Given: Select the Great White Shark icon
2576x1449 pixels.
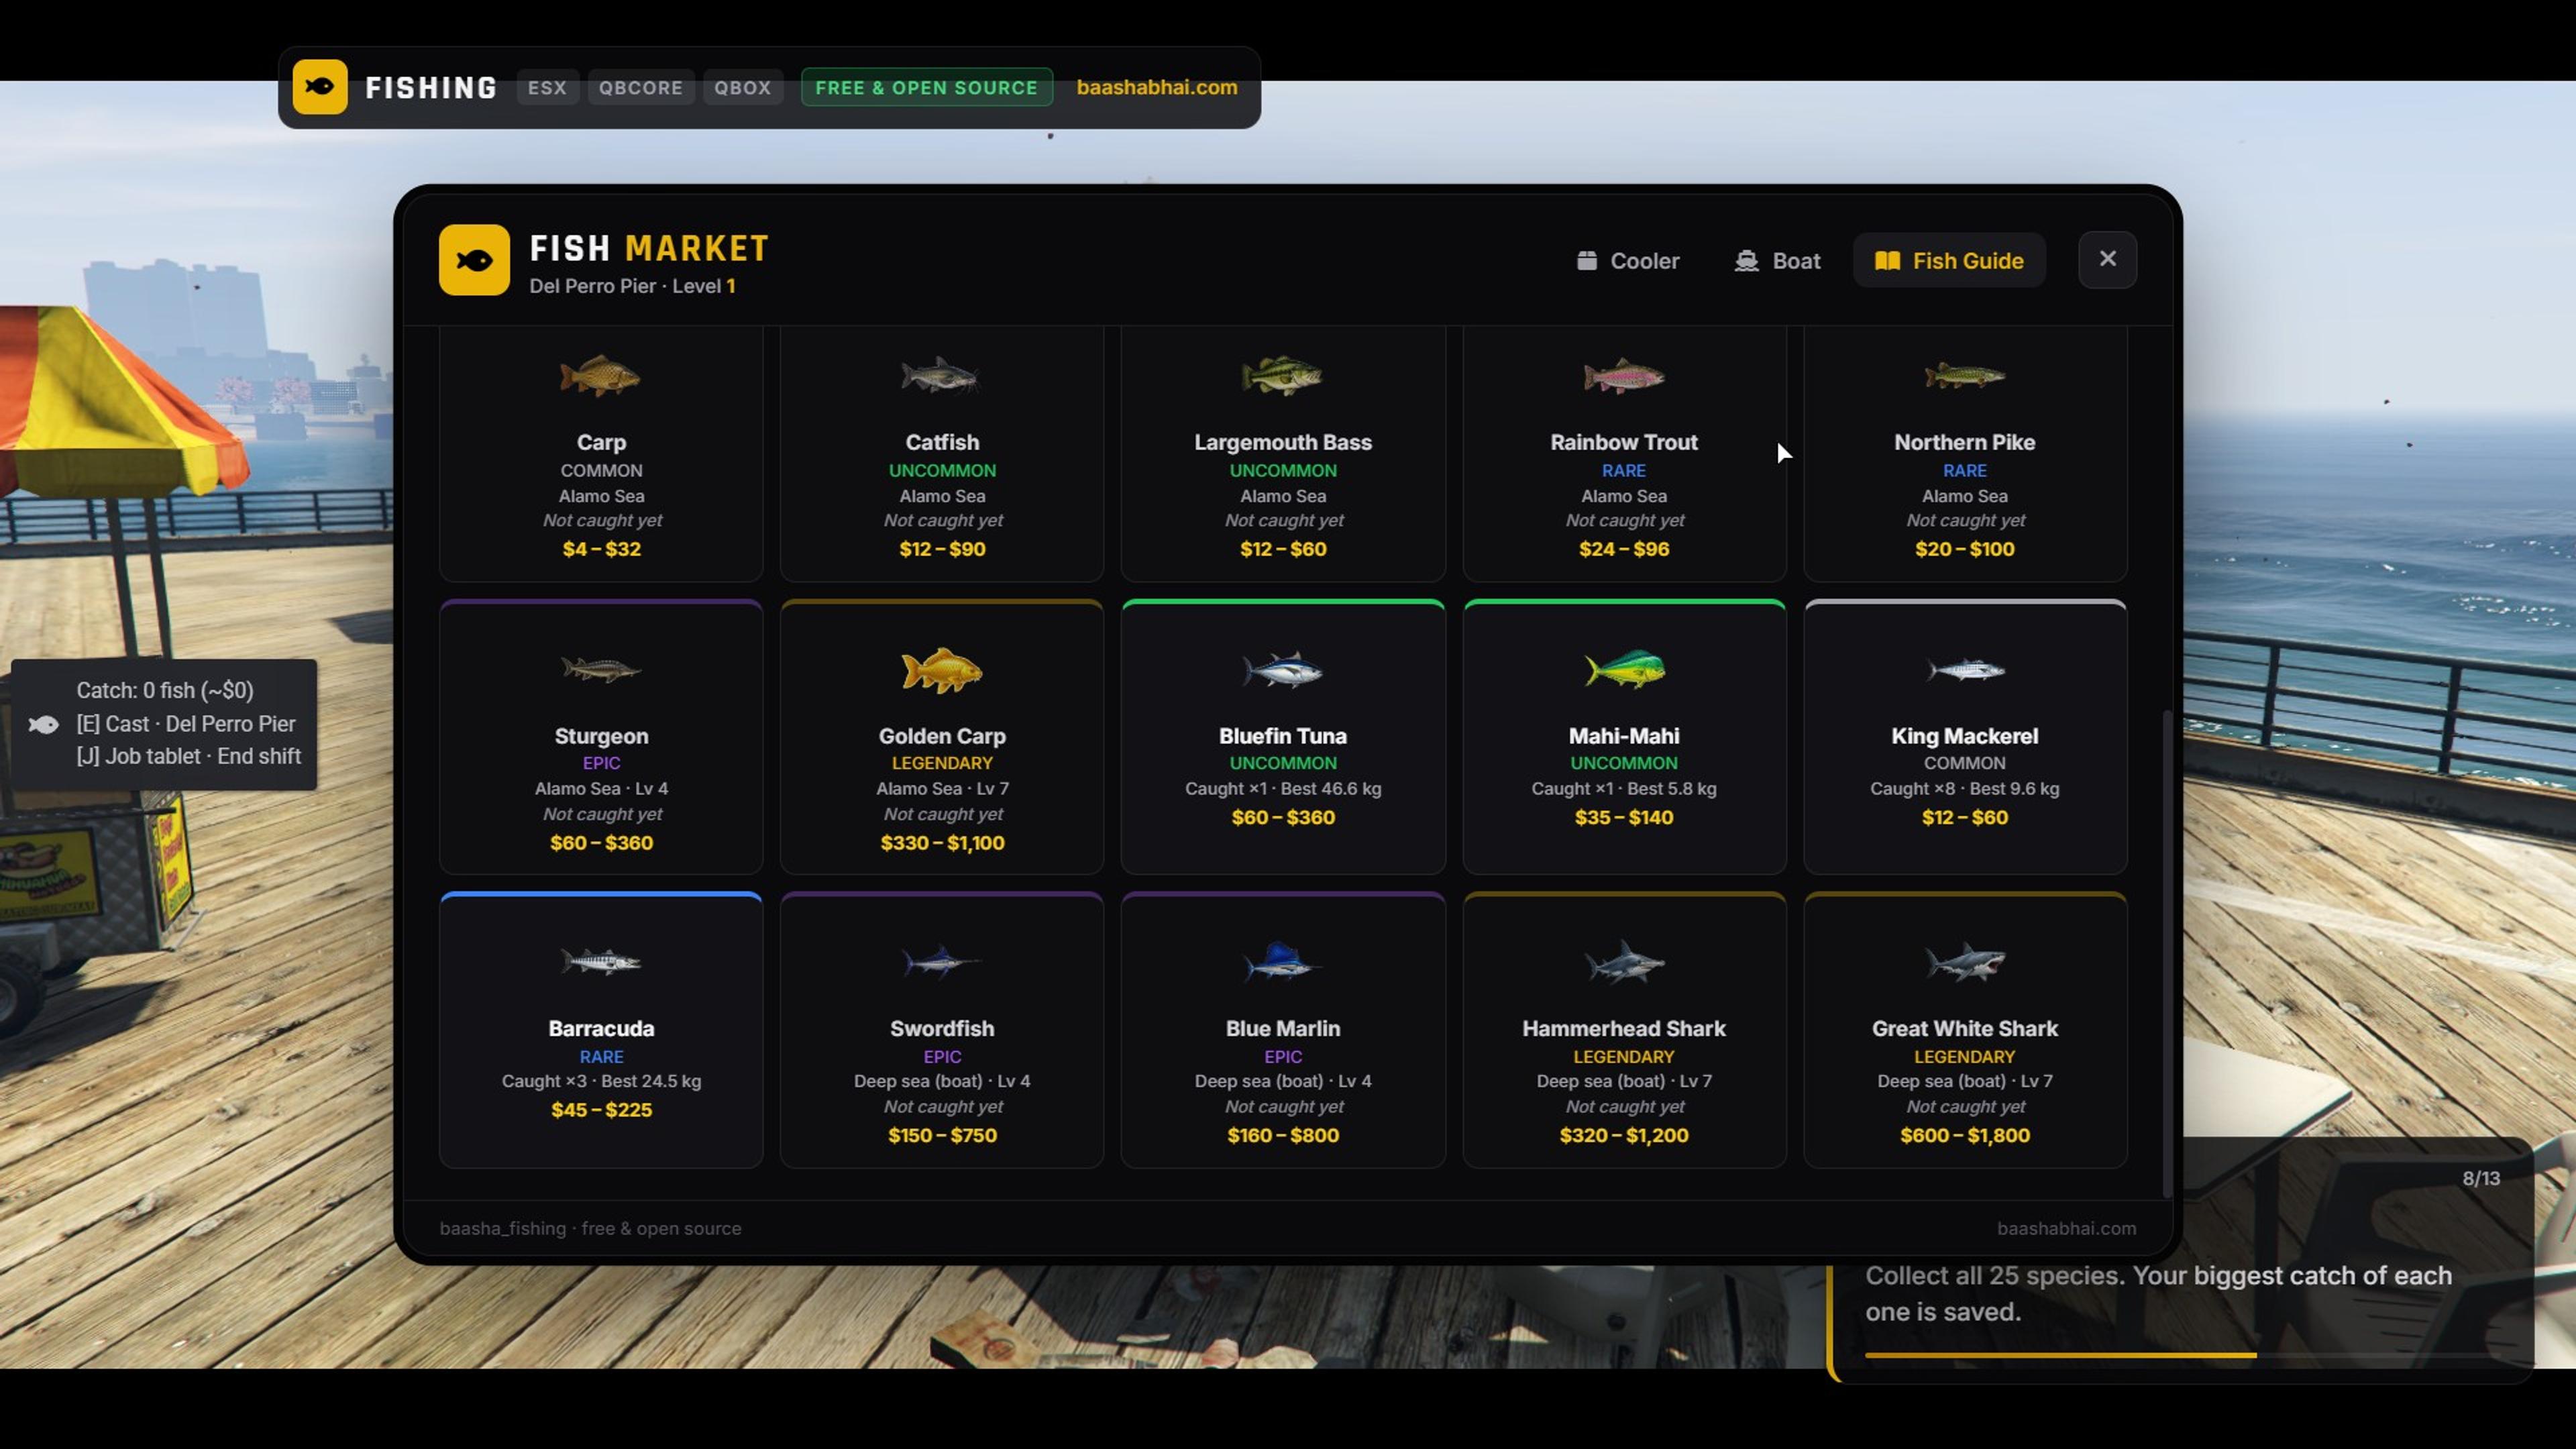Looking at the screenshot, I should [x=1965, y=963].
